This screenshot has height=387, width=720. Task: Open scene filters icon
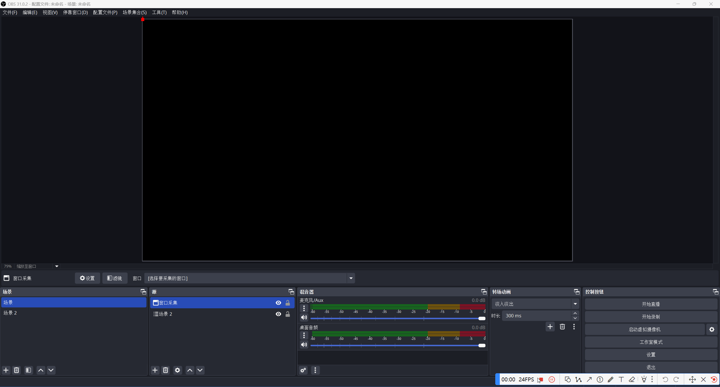click(28, 370)
